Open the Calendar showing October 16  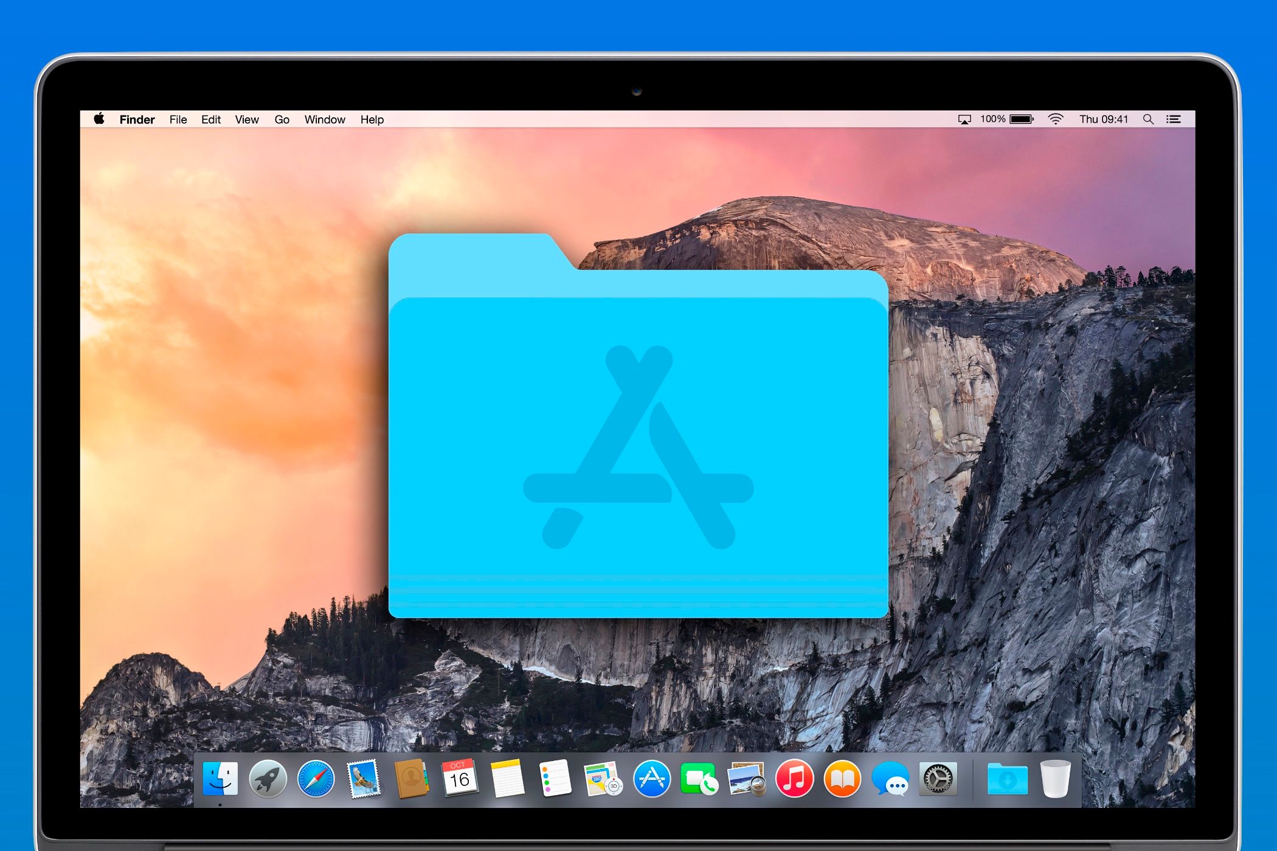point(460,778)
